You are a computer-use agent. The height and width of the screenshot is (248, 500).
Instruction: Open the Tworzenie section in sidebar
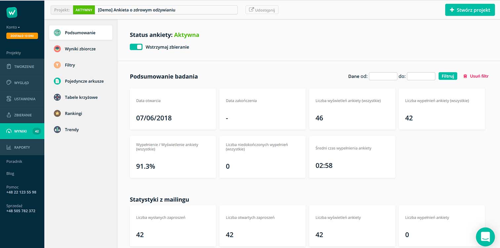pyautogui.click(x=22, y=67)
